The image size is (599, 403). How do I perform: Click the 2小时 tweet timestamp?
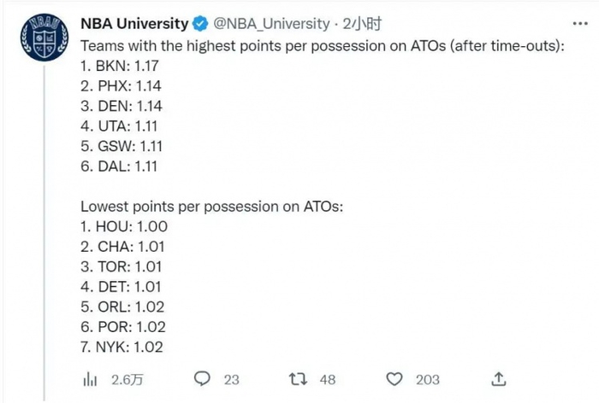coord(362,23)
